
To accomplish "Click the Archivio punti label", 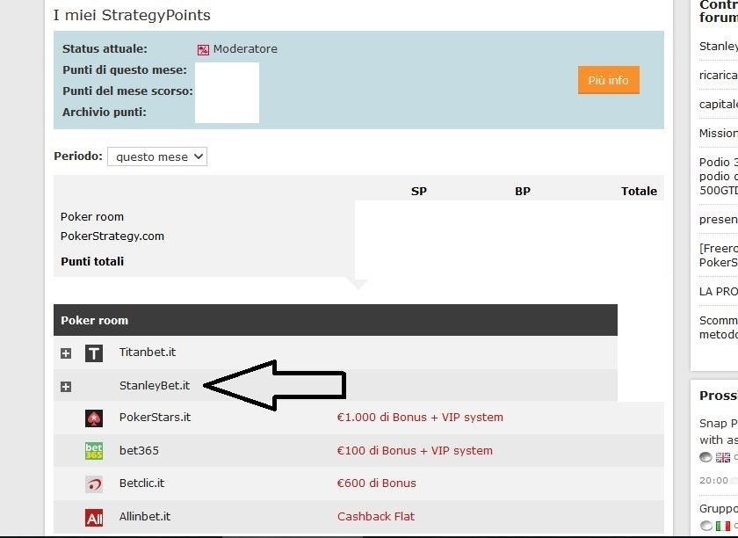I will pyautogui.click(x=104, y=113).
